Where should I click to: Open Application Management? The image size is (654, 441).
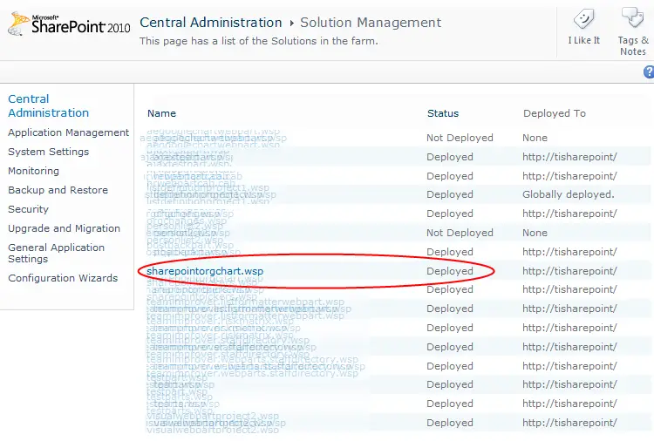click(x=68, y=132)
